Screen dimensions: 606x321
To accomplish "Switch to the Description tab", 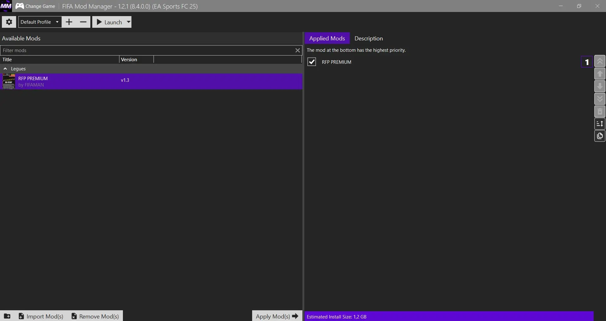I will tap(369, 38).
